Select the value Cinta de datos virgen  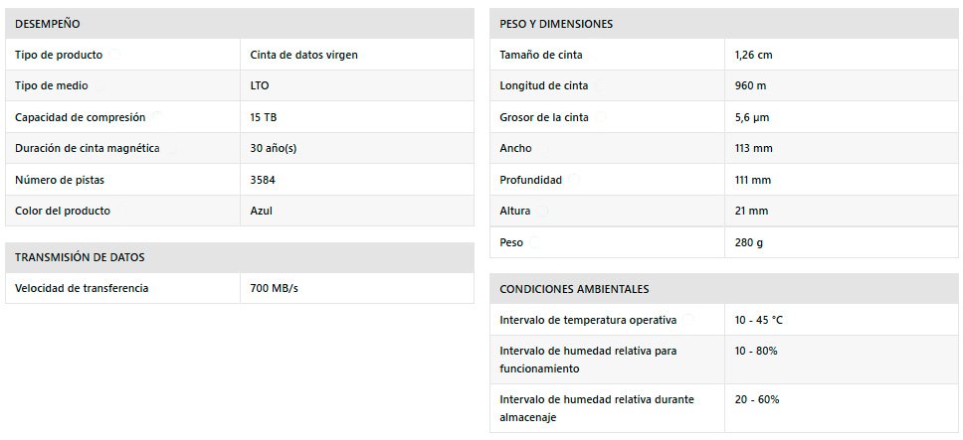point(304,56)
